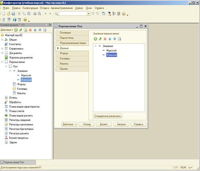Click the red delete icon above enumeration values
200x171 pixels.
[105, 39]
